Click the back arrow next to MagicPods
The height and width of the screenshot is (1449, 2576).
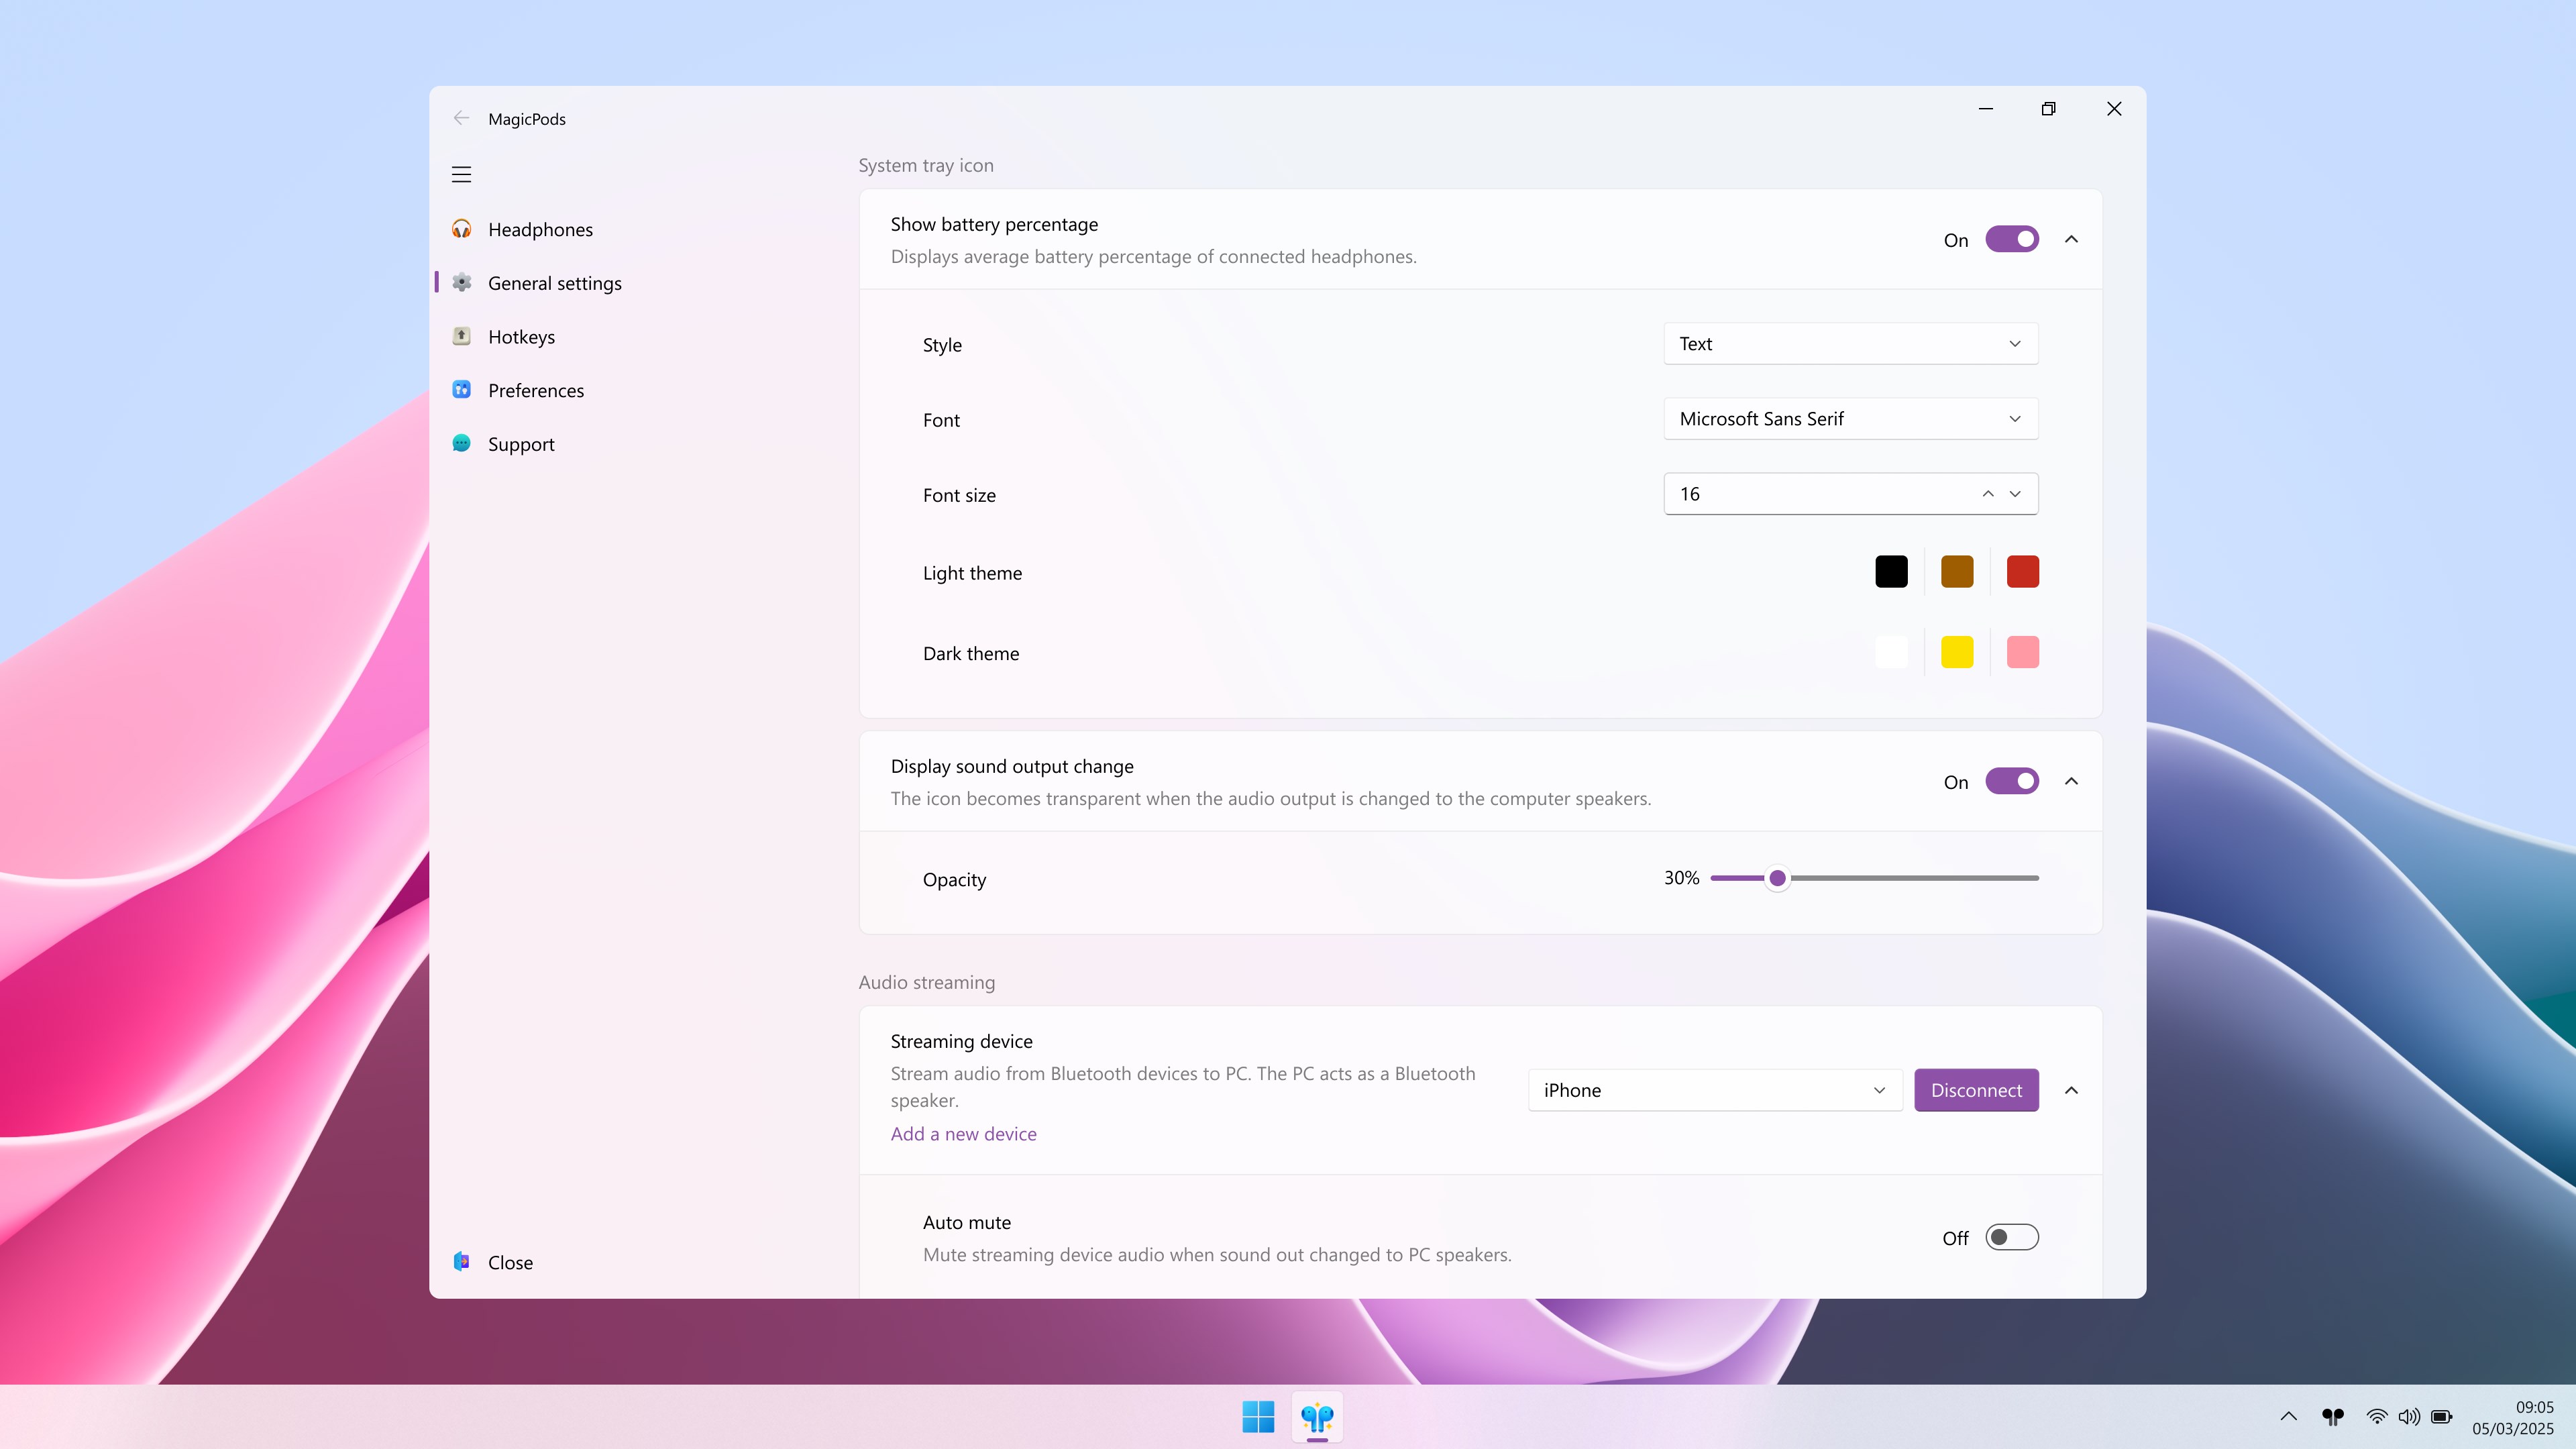tap(461, 117)
